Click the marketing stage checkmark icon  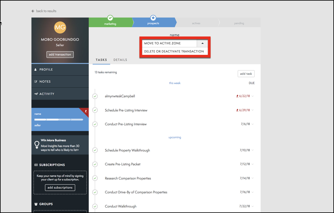(x=110, y=18)
